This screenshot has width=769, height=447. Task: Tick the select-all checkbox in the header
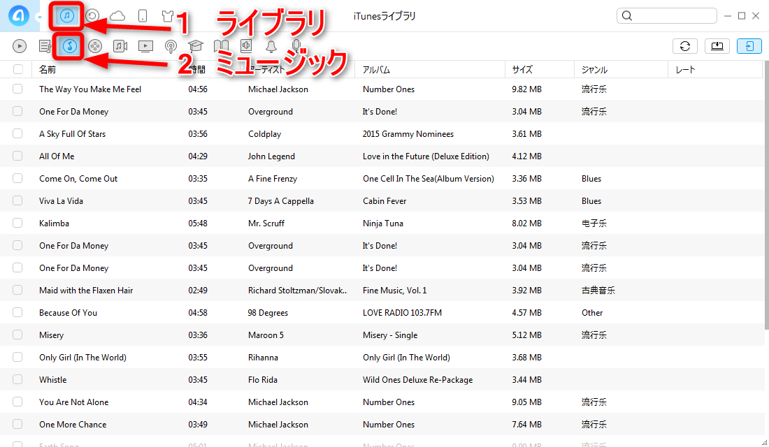click(18, 69)
